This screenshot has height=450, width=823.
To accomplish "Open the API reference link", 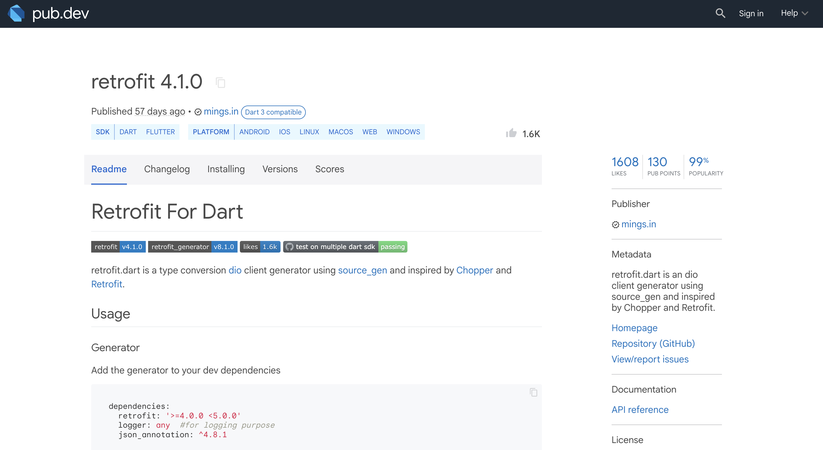I will (640, 409).
